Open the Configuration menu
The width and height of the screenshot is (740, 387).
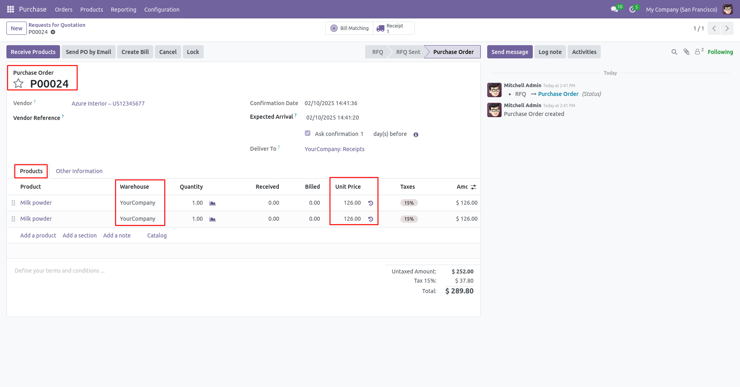(x=162, y=10)
